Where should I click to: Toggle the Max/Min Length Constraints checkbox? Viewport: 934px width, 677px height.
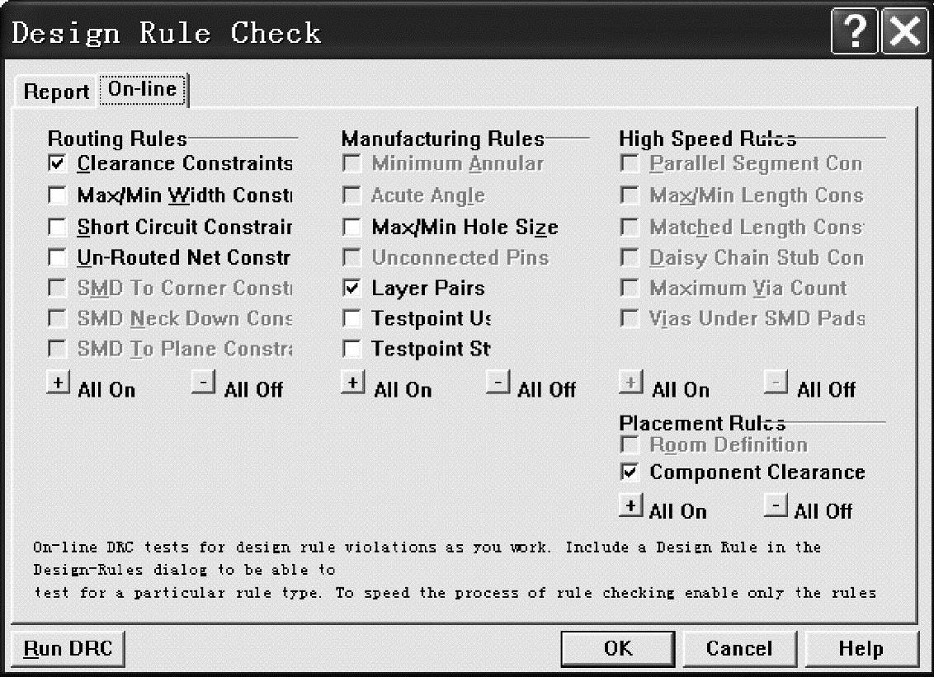(630, 195)
